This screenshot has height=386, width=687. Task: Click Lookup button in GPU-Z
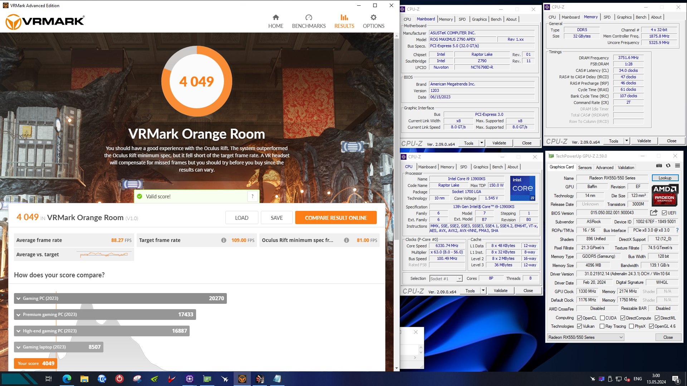pyautogui.click(x=665, y=178)
